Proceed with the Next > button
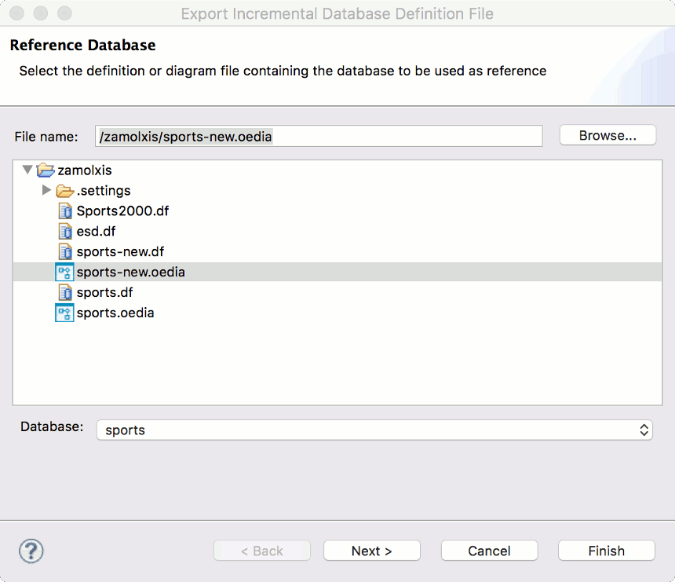 click(x=371, y=551)
